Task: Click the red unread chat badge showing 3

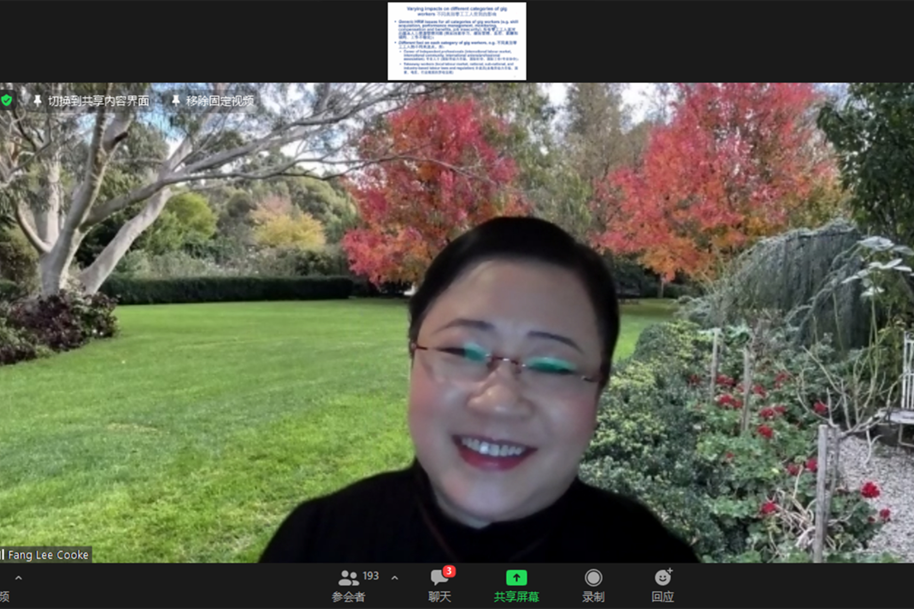Action: point(449,571)
